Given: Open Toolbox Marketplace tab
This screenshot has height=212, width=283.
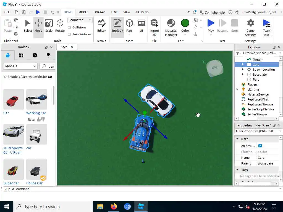Looking at the screenshot, I should [x=7, y=55].
